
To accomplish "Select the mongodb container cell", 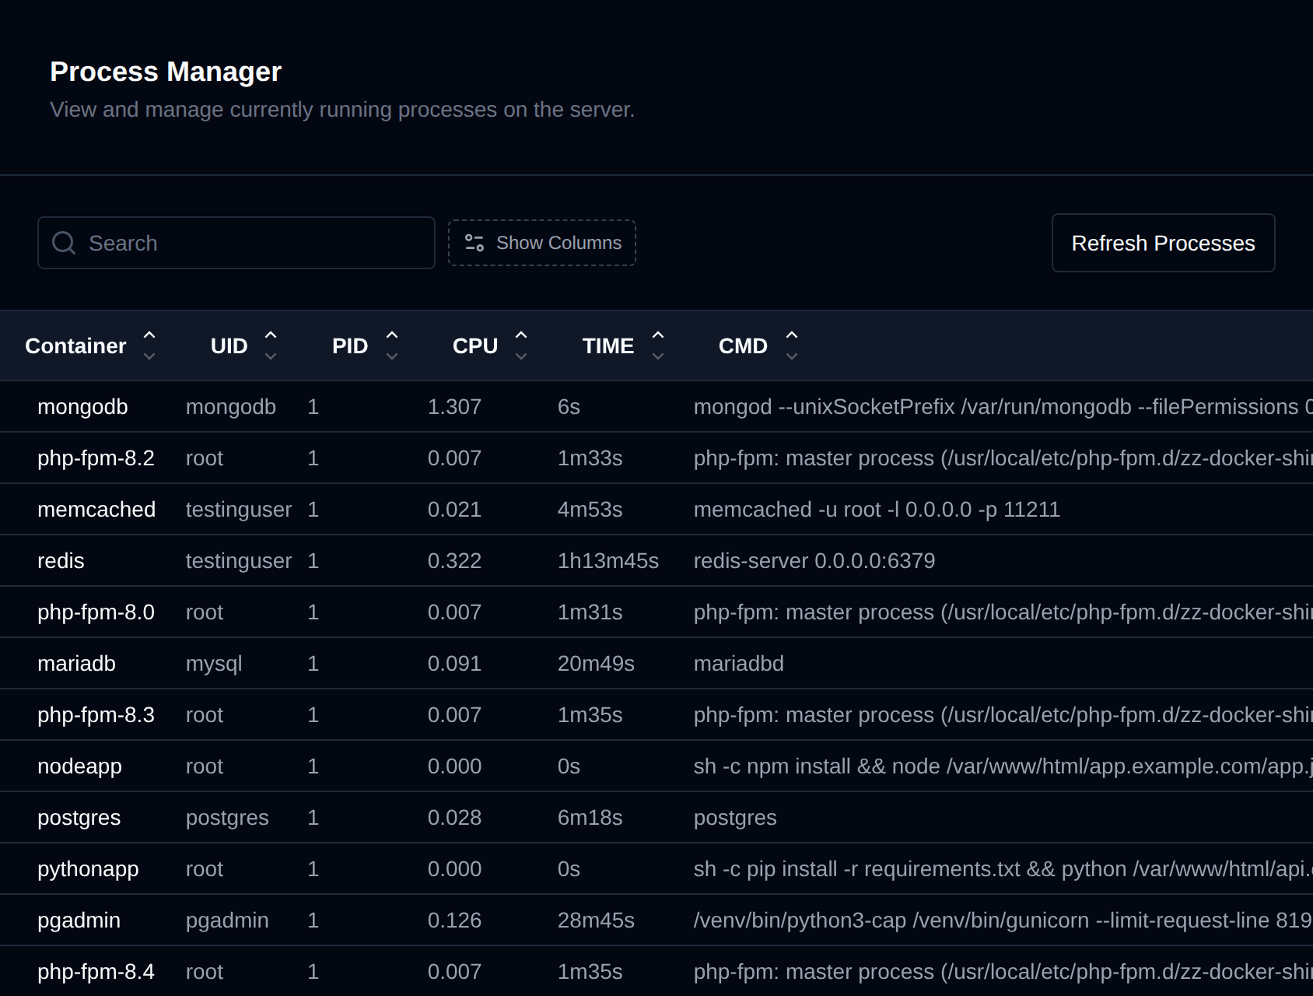I will [82, 407].
